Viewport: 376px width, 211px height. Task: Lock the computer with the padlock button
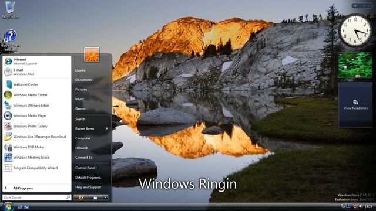[95, 198]
